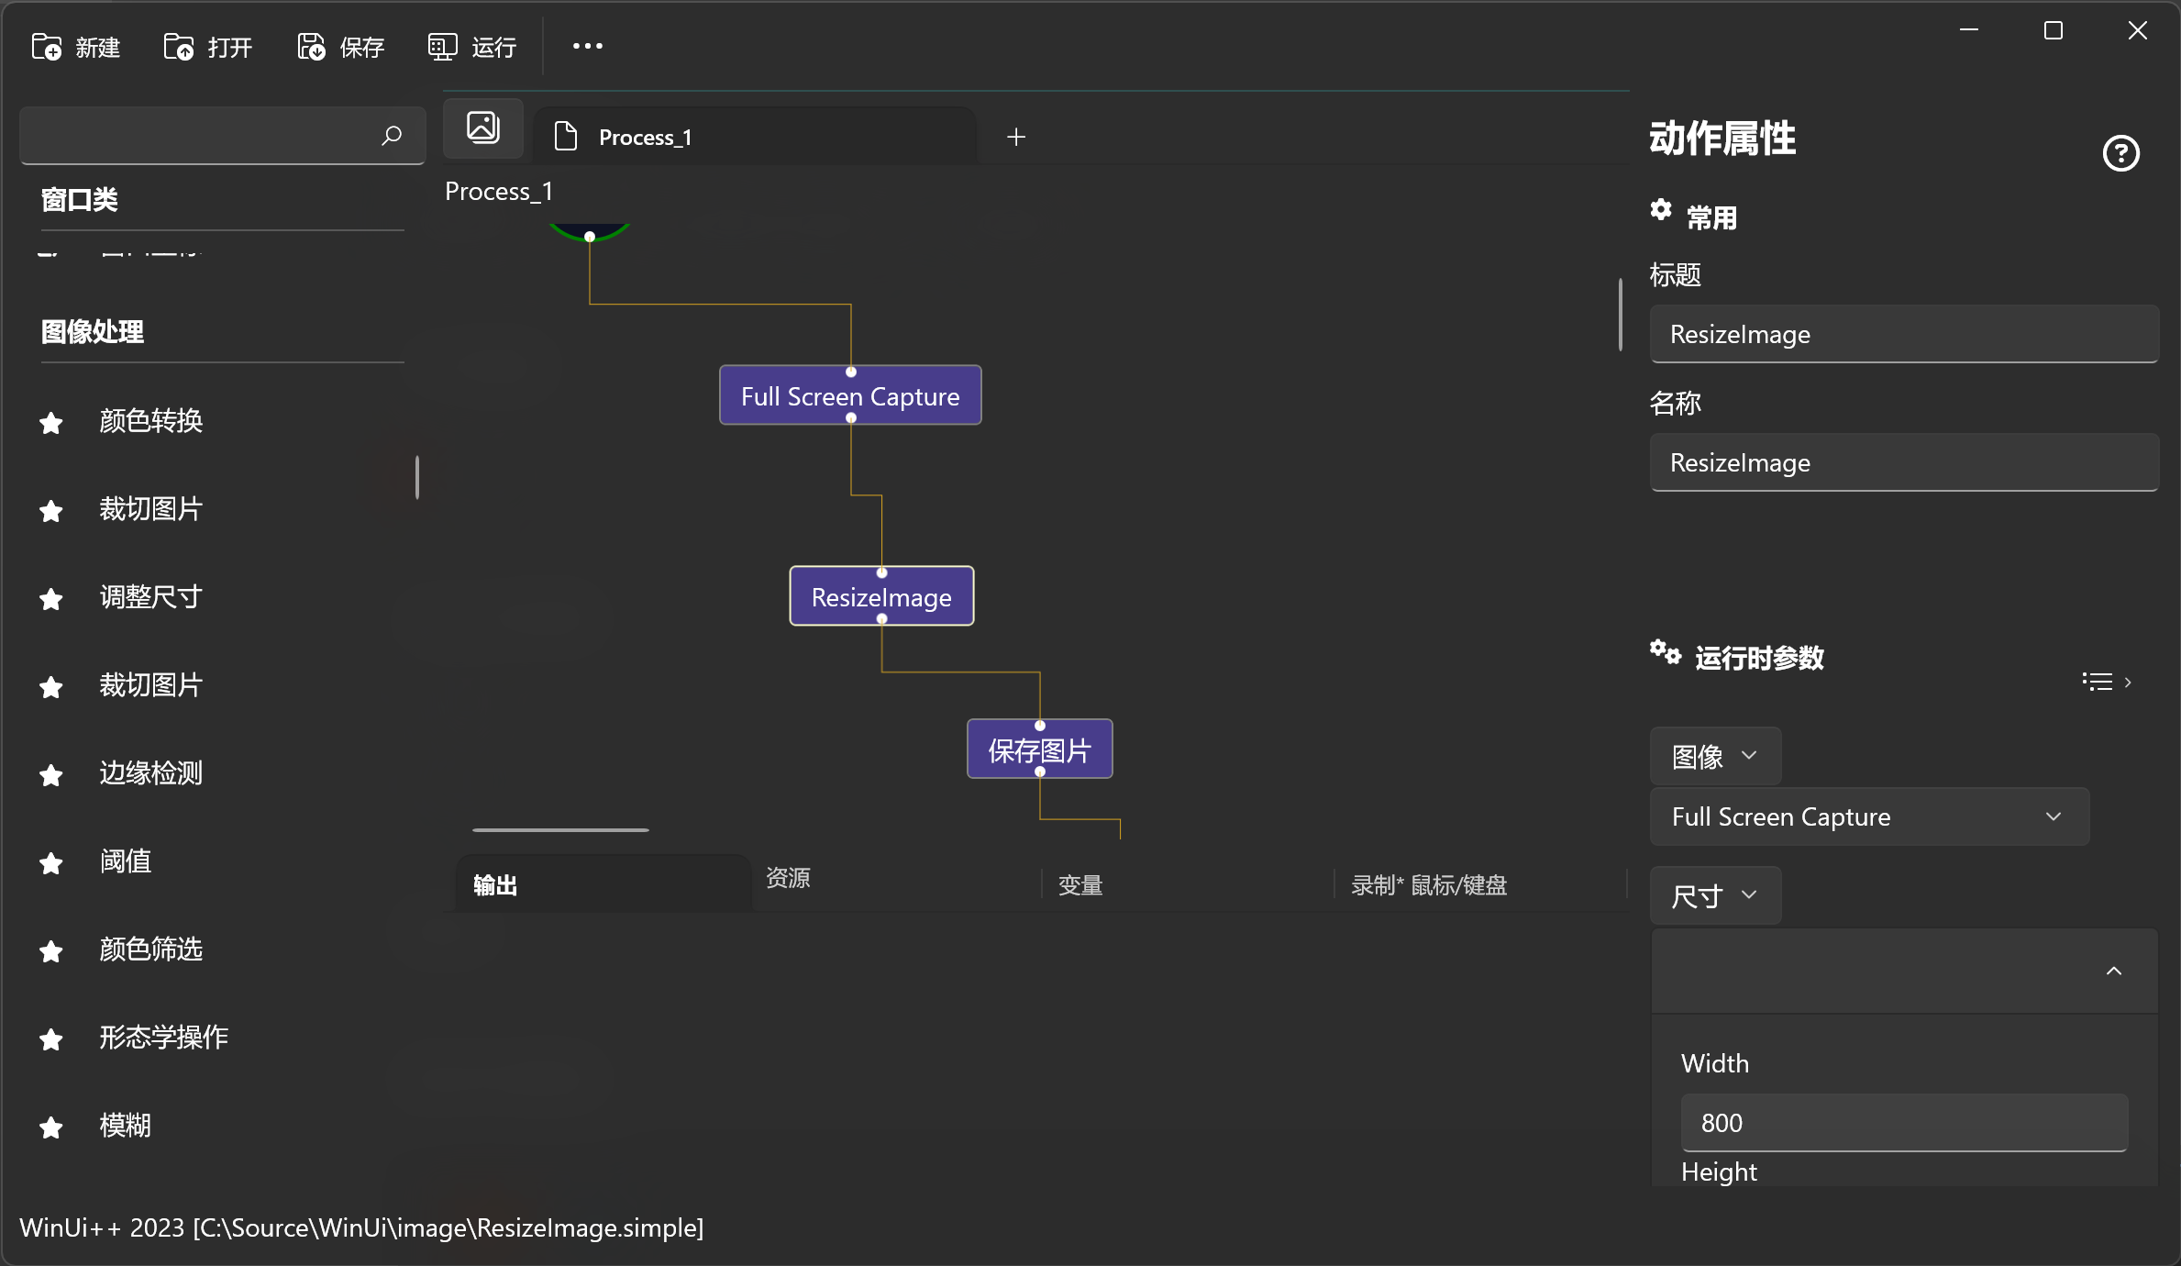Viewport: 2181px width, 1266px height.
Task: Open the three-dot more options menu
Action: 588,46
